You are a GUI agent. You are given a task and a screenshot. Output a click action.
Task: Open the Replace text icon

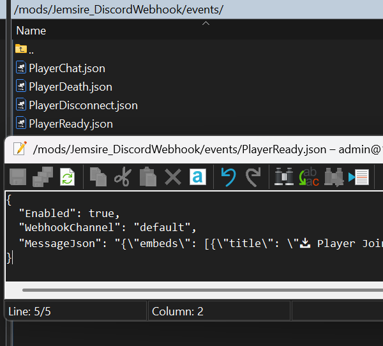[x=309, y=176]
